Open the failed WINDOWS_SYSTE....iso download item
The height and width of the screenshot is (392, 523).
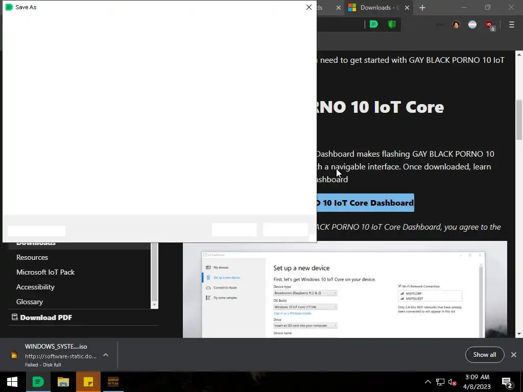[x=56, y=355]
